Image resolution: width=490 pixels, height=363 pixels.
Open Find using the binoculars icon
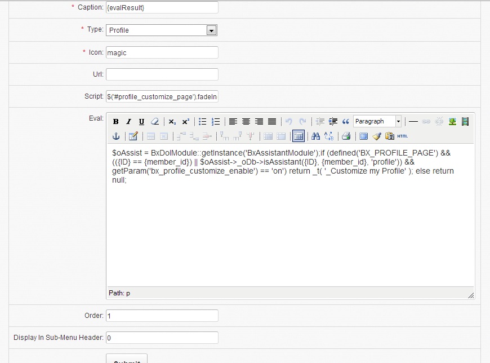pos(315,136)
